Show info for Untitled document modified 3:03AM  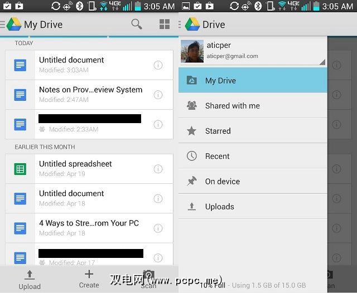[x=158, y=65]
